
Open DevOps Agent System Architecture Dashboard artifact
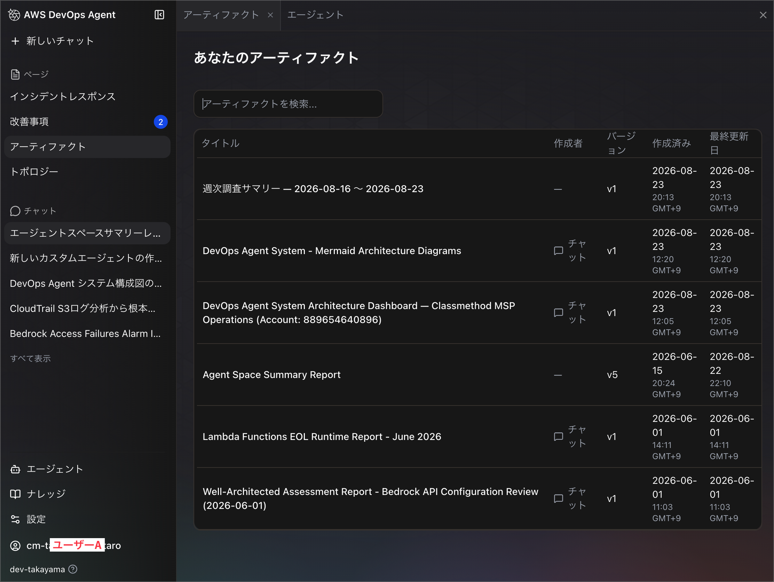point(359,313)
